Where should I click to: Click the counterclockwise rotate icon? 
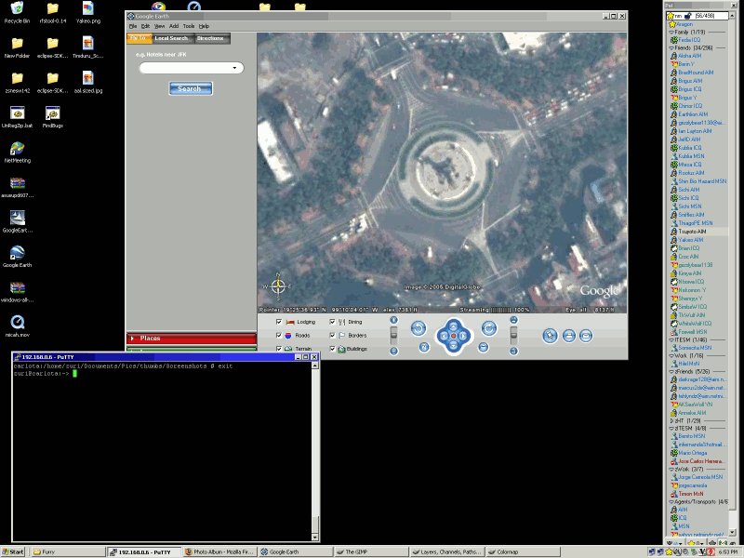[x=418, y=327]
